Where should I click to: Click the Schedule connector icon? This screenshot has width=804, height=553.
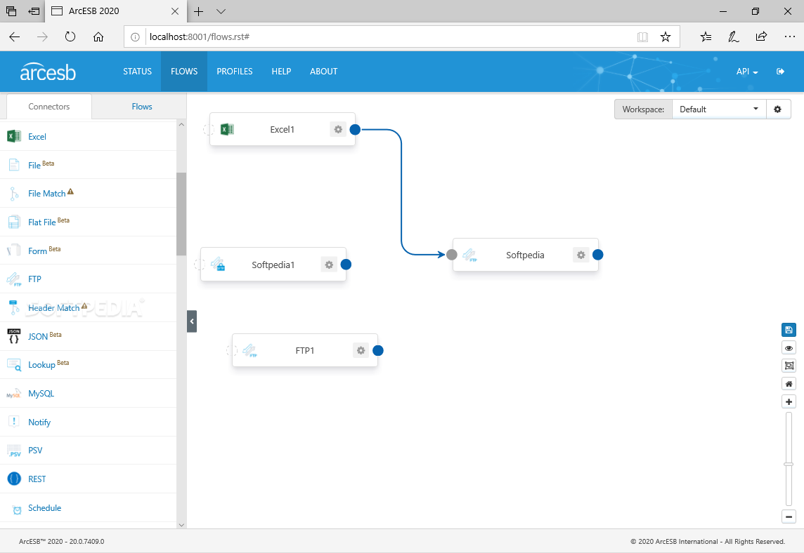17,509
